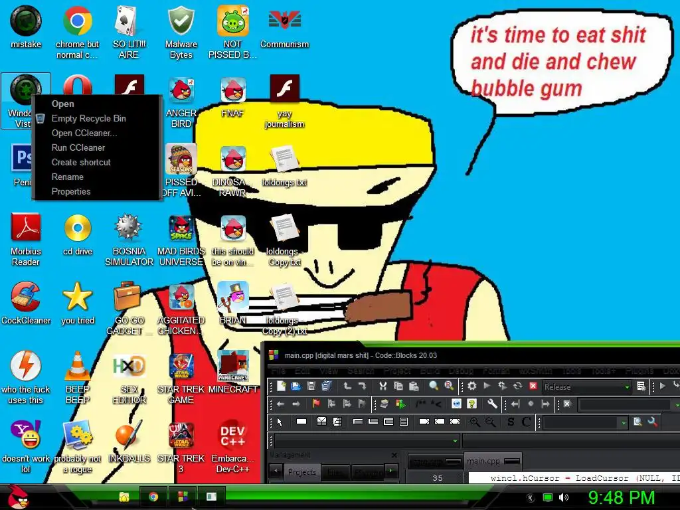Open the File menu in Code::Blocks
Viewport: 680px width, 510px height.
278,371
